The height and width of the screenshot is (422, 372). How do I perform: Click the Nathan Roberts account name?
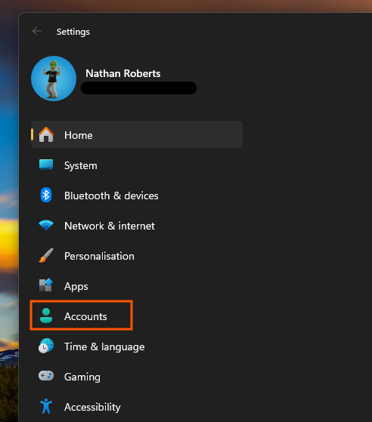pyautogui.click(x=123, y=73)
